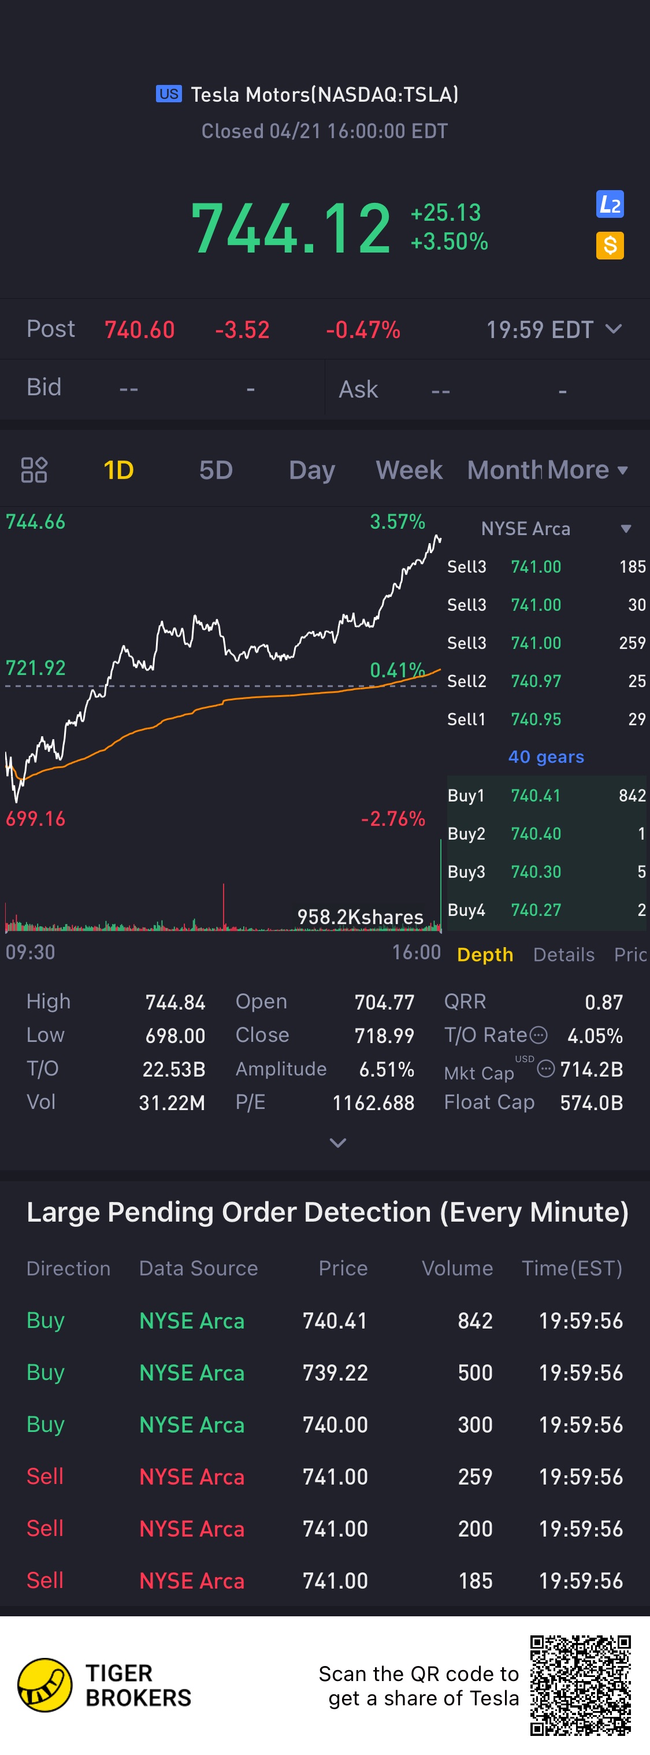The width and height of the screenshot is (650, 1755).
Task: Tap the info icon beside Mkt Cap
Action: 546,1069
